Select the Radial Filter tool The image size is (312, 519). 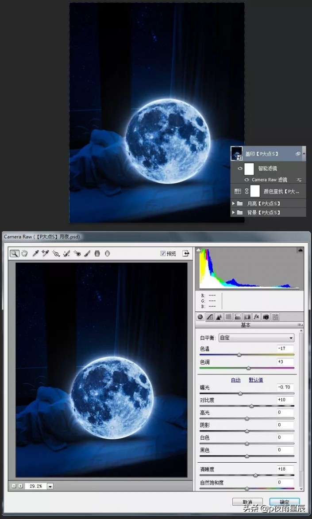tap(107, 253)
